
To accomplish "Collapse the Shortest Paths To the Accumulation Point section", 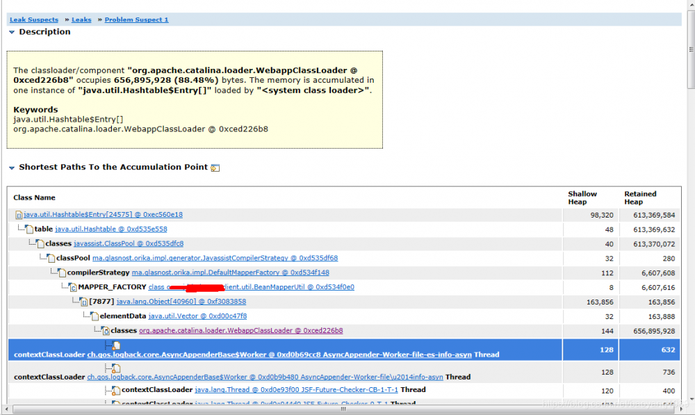I will coord(12,168).
